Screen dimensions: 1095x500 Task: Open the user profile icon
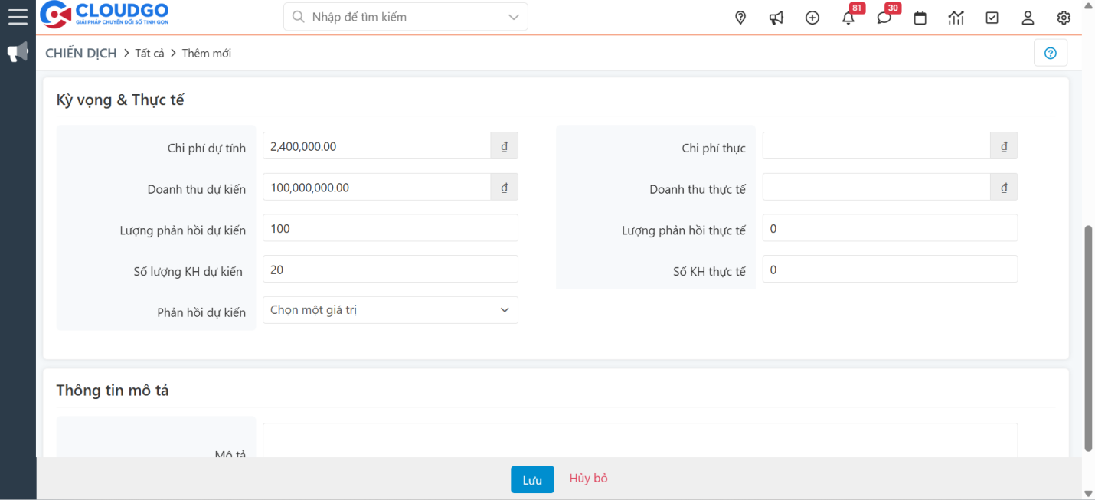click(1028, 17)
